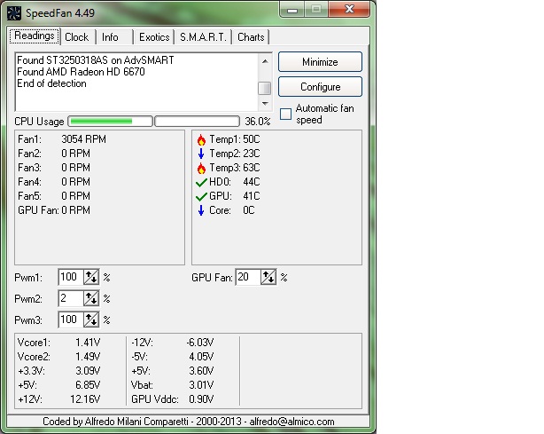Image resolution: width=544 pixels, height=434 pixels.
Task: Click the 'Found AMD Radeon HD 6670' log line
Action: 81,72
